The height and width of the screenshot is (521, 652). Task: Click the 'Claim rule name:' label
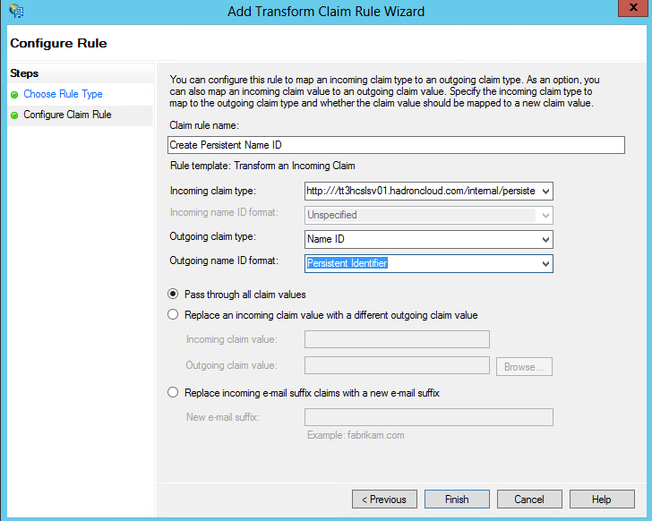point(204,125)
